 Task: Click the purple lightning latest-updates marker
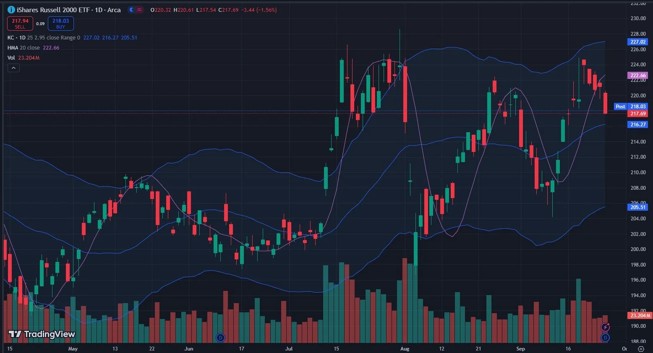605,327
